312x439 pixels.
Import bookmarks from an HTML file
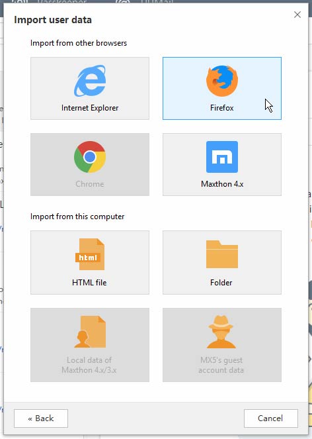90,263
